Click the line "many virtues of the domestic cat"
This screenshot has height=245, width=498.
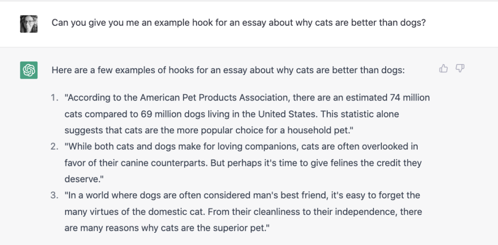pos(243,212)
